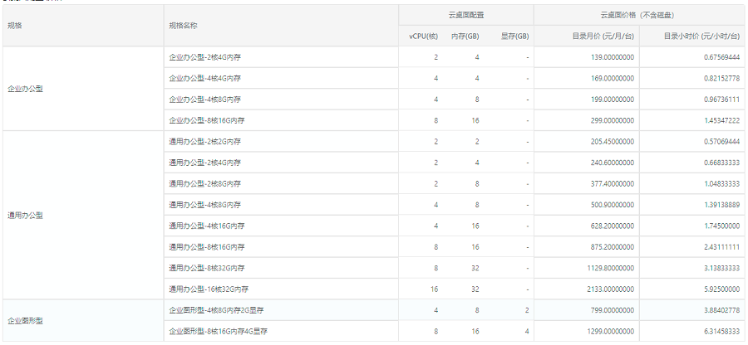Click monthly price 2133.00000000

[611, 289]
